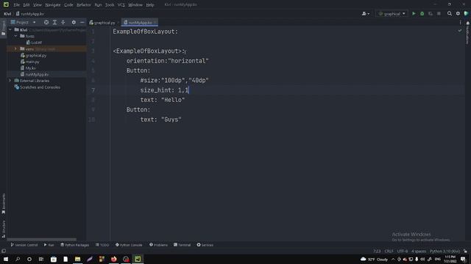Open line separator CRLF selector
The image size is (471, 264).
389,251
